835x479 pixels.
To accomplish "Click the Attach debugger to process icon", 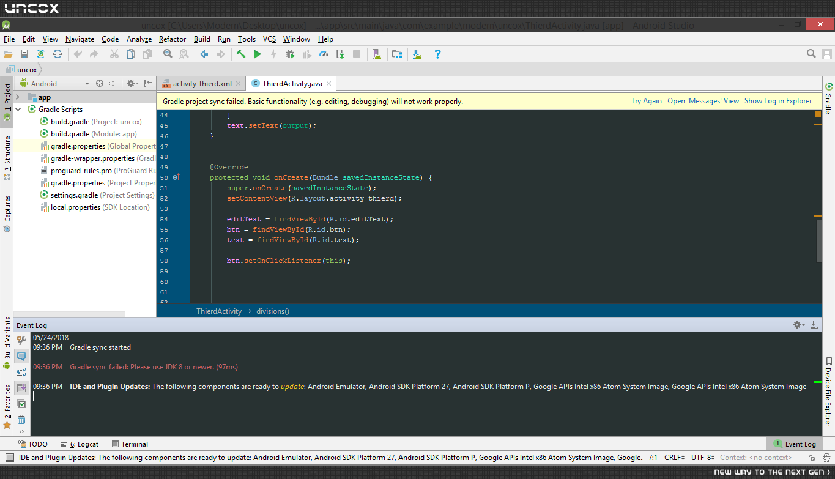I will (x=340, y=54).
